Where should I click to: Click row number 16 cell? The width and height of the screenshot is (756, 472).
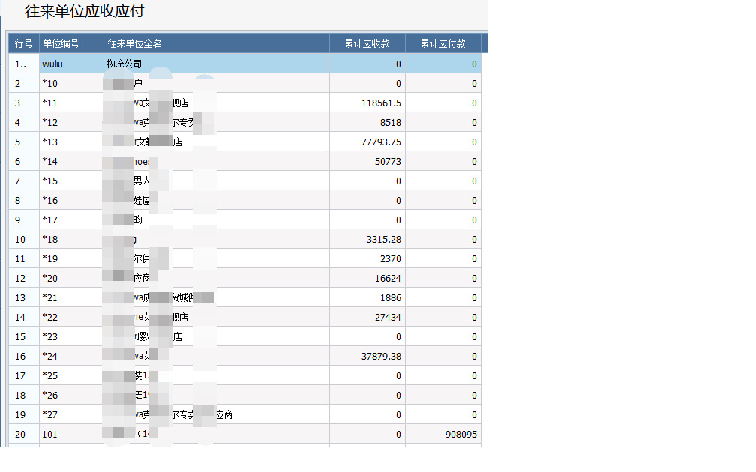[x=24, y=357]
